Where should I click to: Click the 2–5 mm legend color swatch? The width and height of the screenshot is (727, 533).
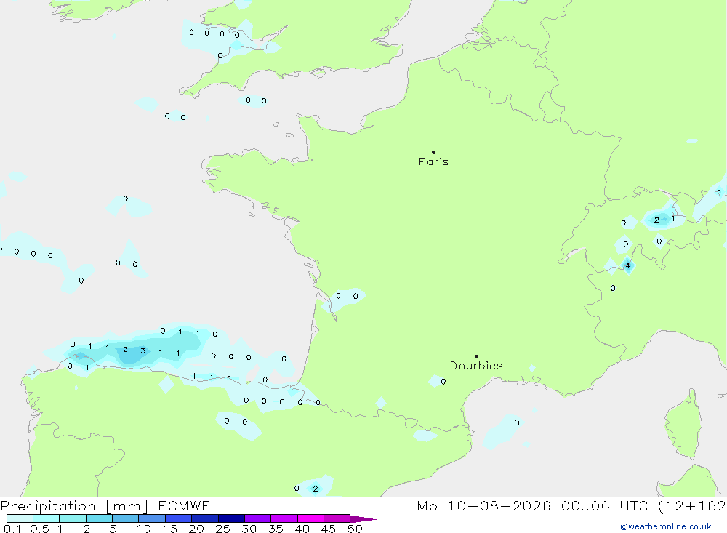(99, 518)
